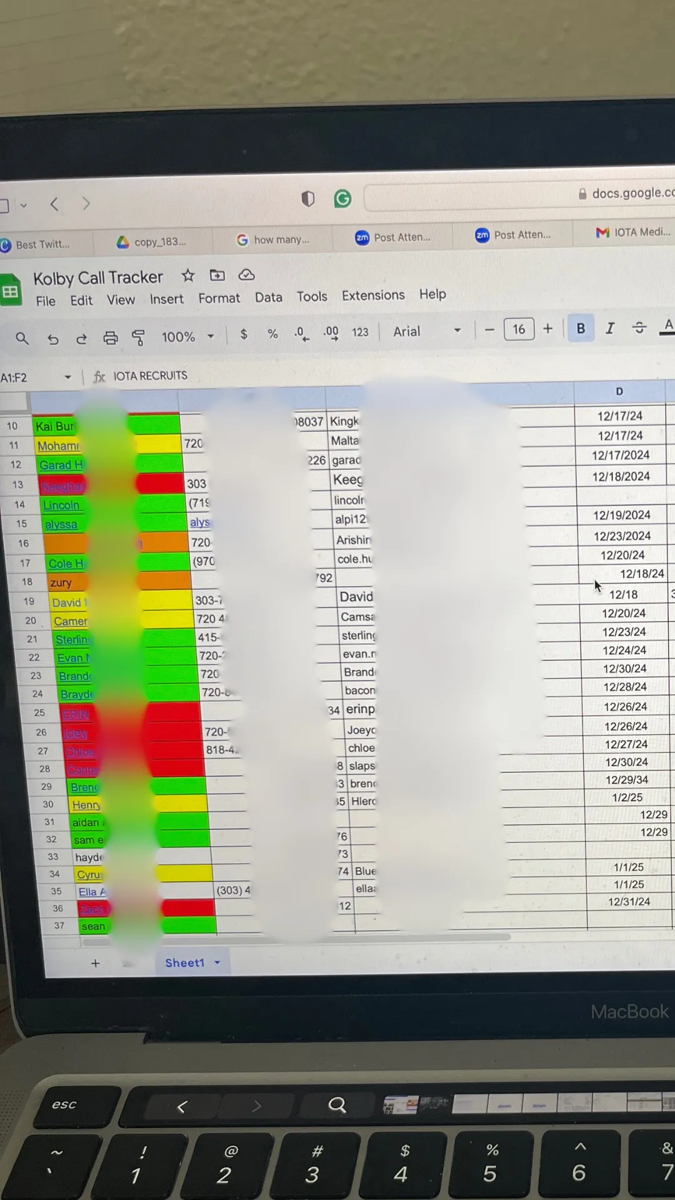Check the cloud document status icon
675x1200 pixels.
click(247, 274)
